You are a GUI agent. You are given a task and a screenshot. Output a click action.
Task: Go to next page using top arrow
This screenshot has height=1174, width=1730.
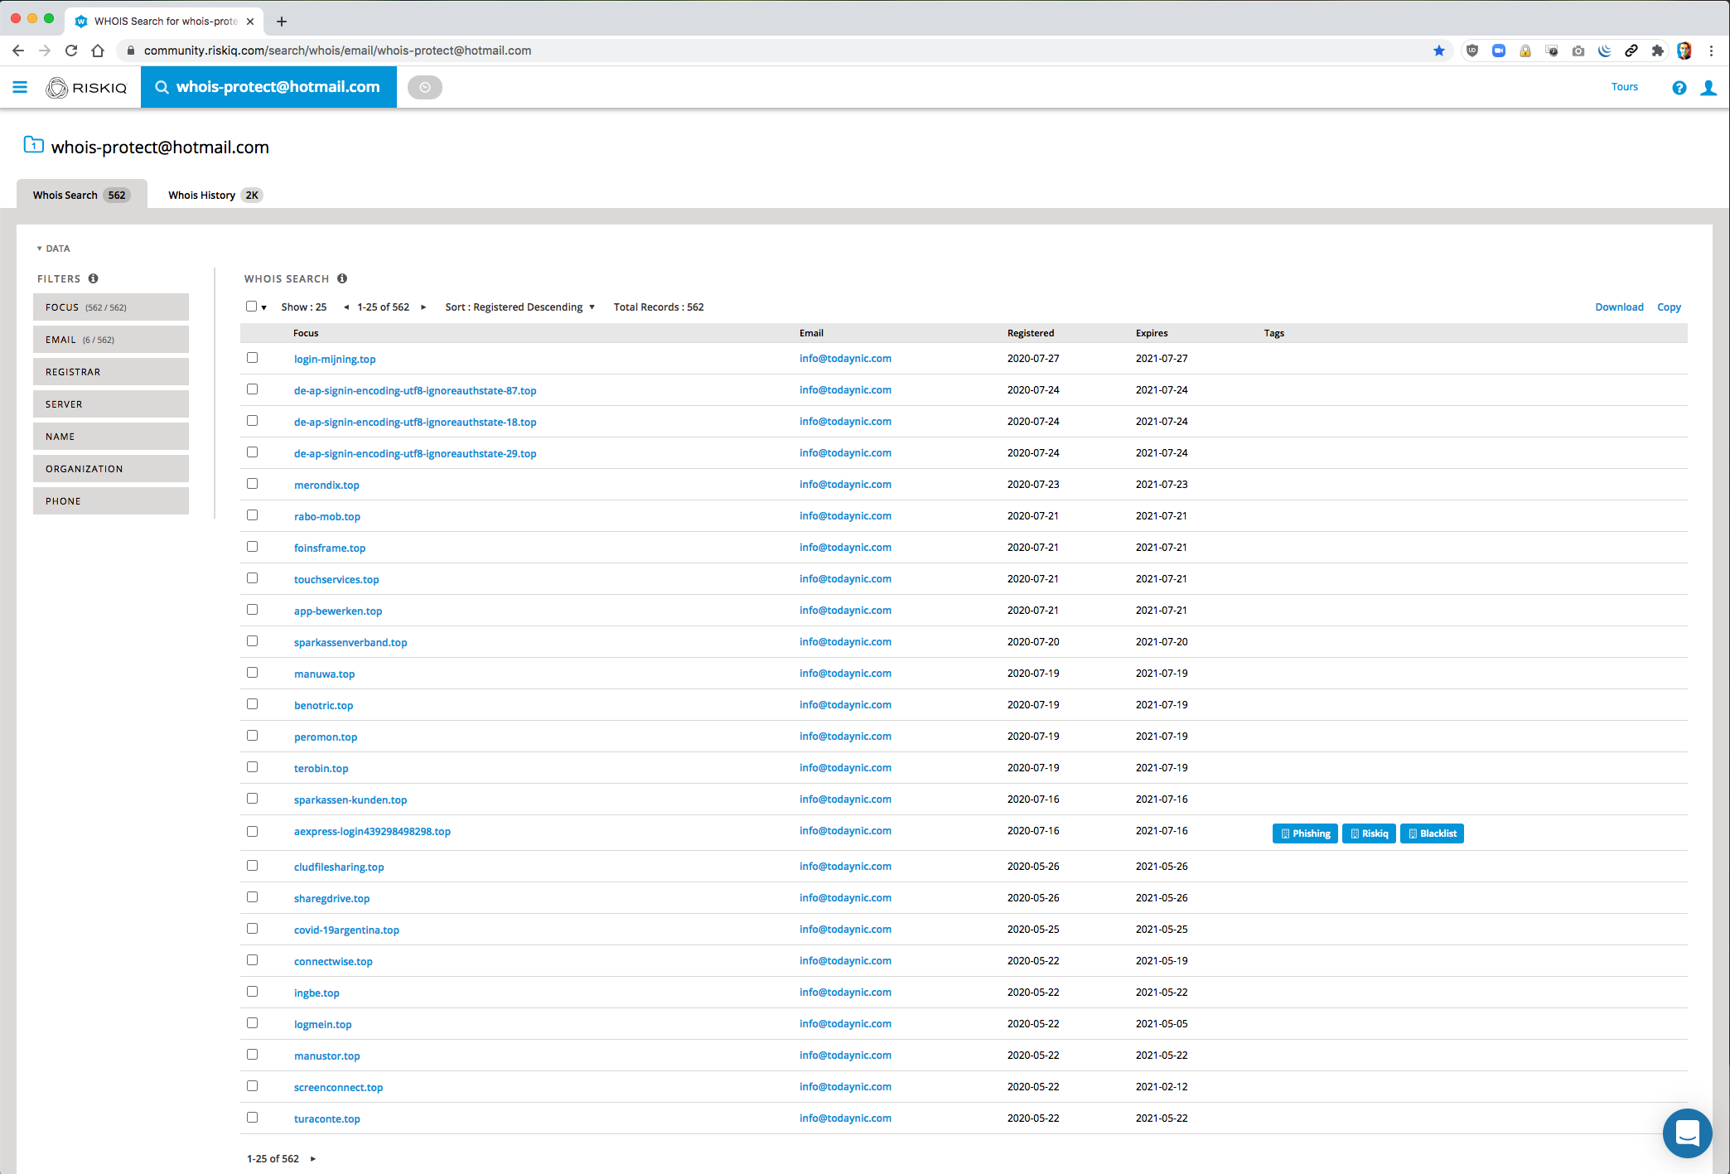coord(423,307)
